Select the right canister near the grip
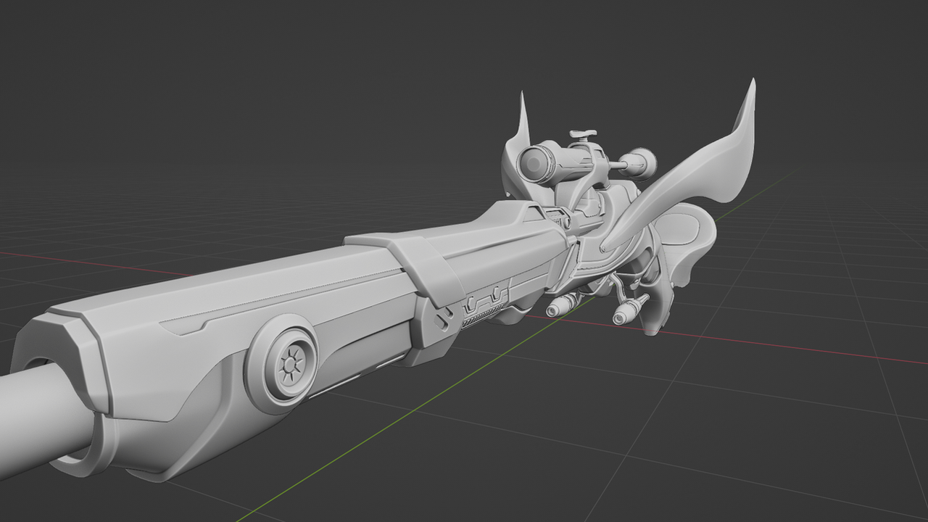This screenshot has width=928, height=522. [630, 310]
